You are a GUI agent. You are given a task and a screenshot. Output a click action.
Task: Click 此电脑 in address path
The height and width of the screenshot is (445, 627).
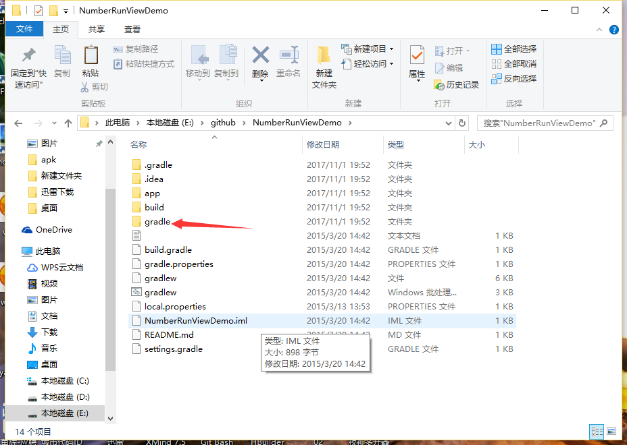pyautogui.click(x=118, y=123)
